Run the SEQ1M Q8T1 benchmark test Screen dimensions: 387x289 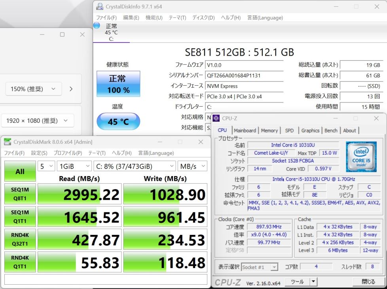pyautogui.click(x=20, y=194)
